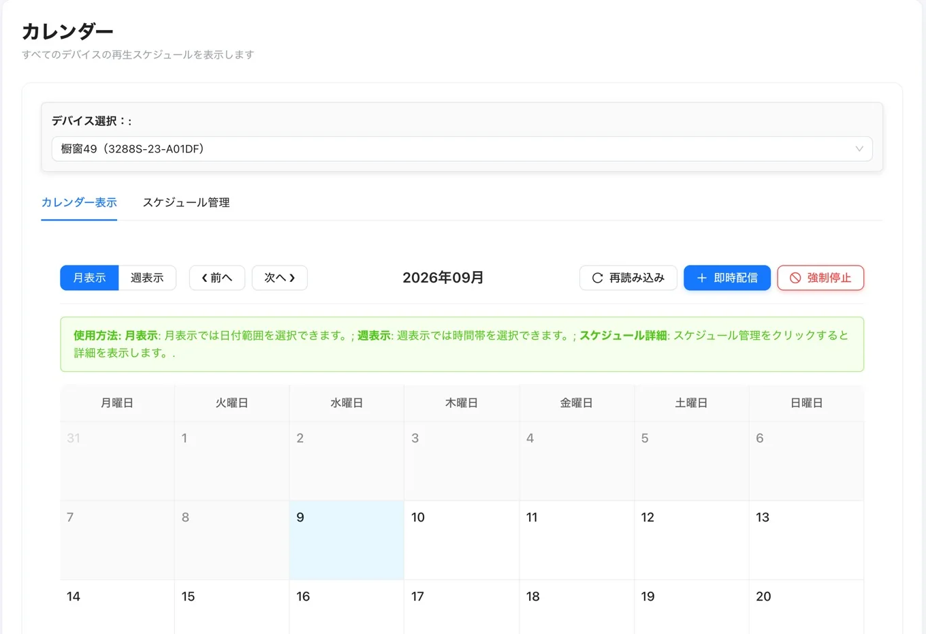Click the 日曜日 column header
The height and width of the screenshot is (634, 926).
point(806,403)
